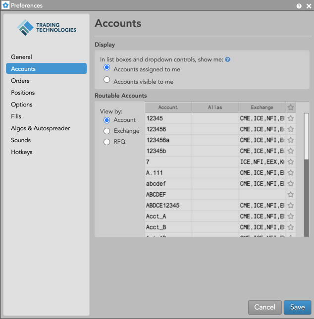Click the empty Exchange cell for ABCDEF
The image size is (314, 319).
[x=262, y=195]
